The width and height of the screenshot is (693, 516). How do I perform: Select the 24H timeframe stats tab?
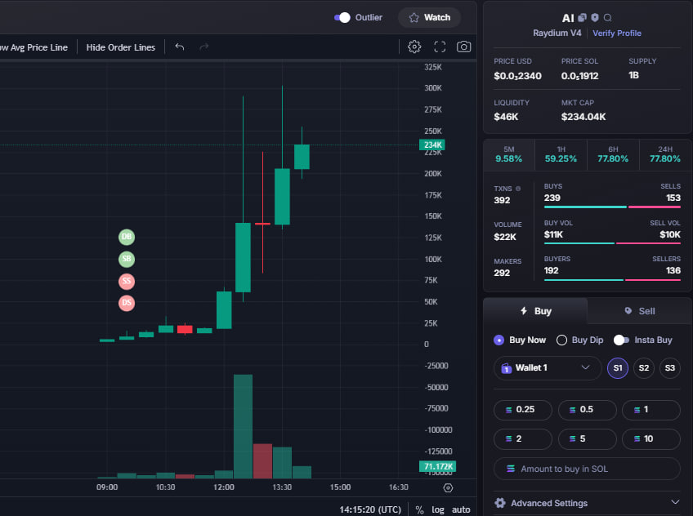pyautogui.click(x=665, y=155)
